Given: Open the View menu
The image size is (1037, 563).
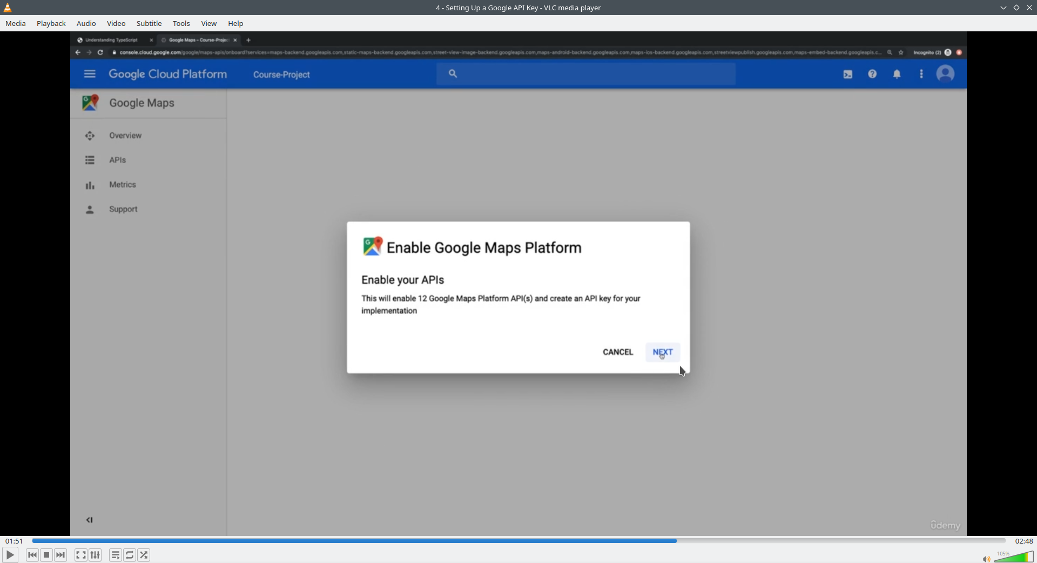Looking at the screenshot, I should (209, 23).
